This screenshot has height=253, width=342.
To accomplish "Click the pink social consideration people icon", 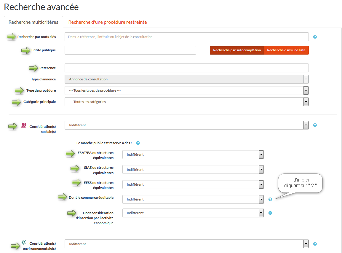I will pyautogui.click(x=24, y=125).
